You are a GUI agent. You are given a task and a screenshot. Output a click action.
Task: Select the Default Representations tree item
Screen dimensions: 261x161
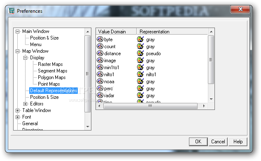(x=54, y=91)
